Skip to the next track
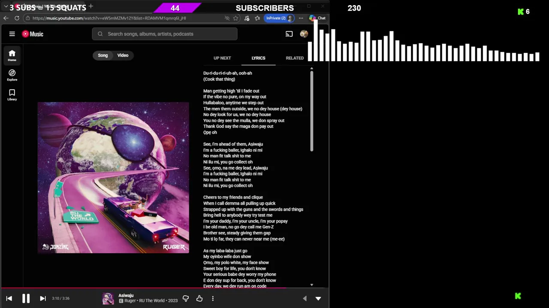549x308 pixels. 43,299
